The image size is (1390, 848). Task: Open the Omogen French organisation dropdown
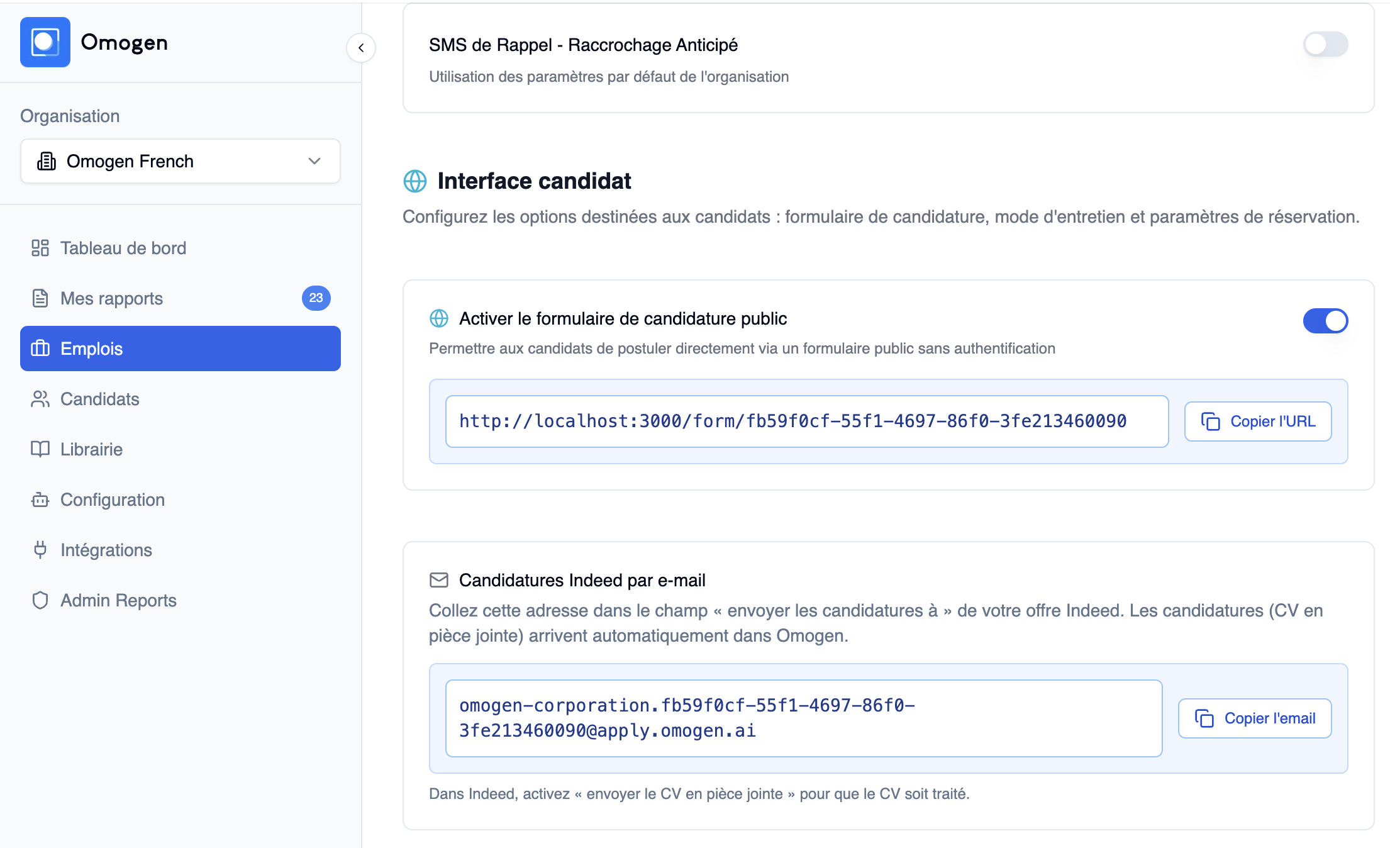[181, 161]
